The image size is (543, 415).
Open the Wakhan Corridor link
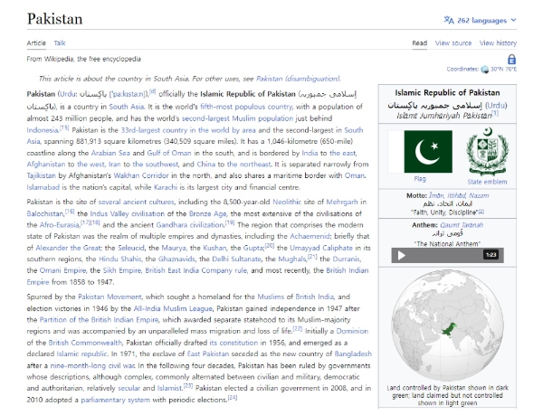(x=141, y=175)
